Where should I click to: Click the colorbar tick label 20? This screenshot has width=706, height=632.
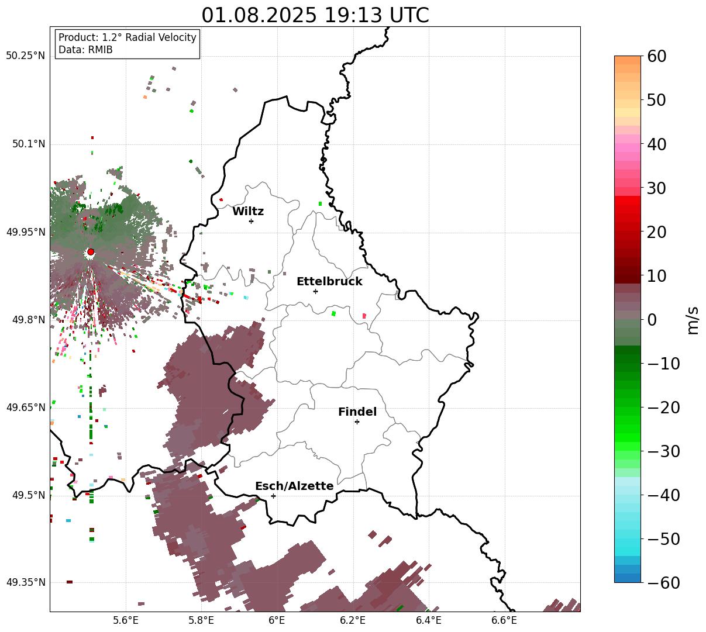pyautogui.click(x=657, y=232)
